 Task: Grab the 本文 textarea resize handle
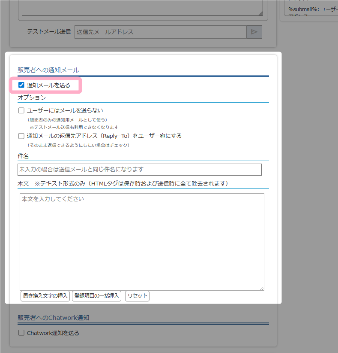262,288
